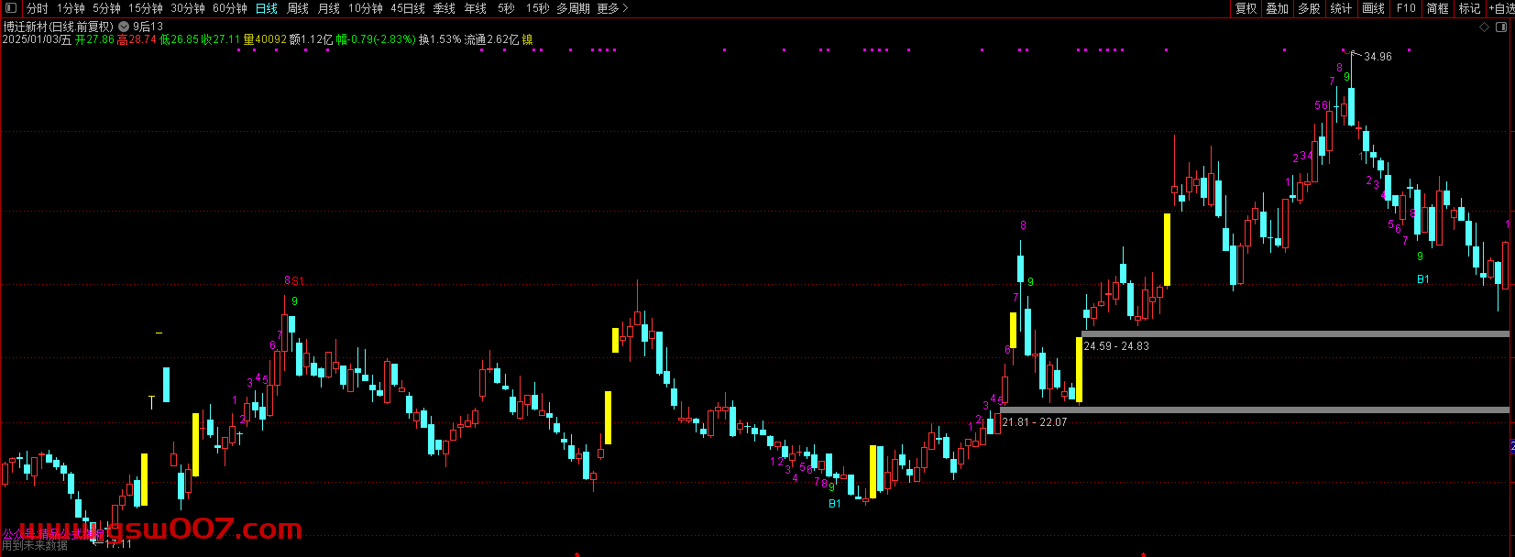Open the 多周期 multi-period view
This screenshot has width=1515, height=557.
tap(573, 8)
